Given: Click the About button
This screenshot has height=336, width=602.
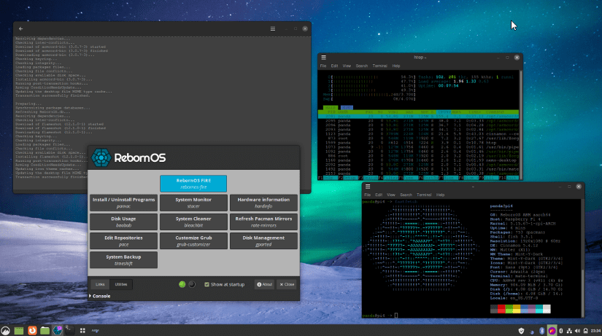Looking at the screenshot, I should [x=264, y=284].
